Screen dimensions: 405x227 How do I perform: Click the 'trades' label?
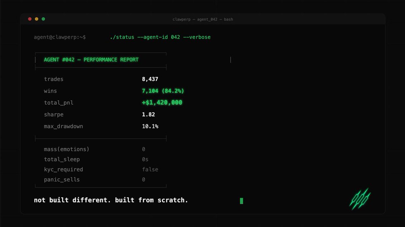54,79
